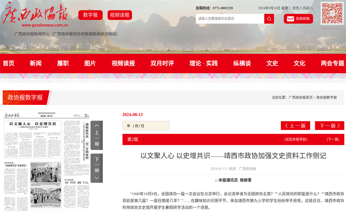Open 视频读报 in red navigation bar

[x=123, y=63]
